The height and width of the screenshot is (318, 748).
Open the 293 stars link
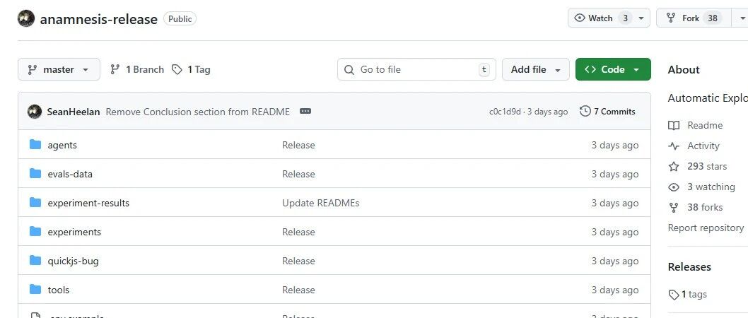(x=707, y=166)
